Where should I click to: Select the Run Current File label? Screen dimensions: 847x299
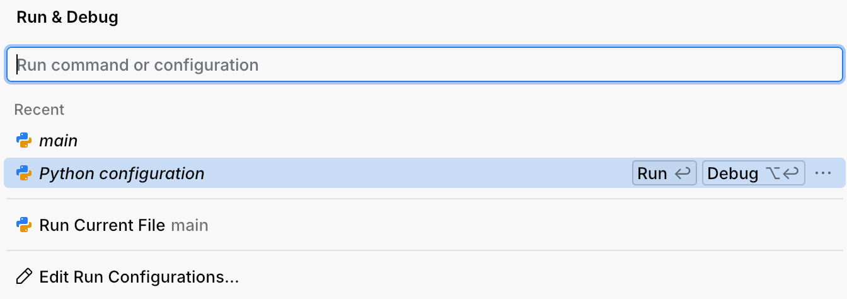click(102, 225)
